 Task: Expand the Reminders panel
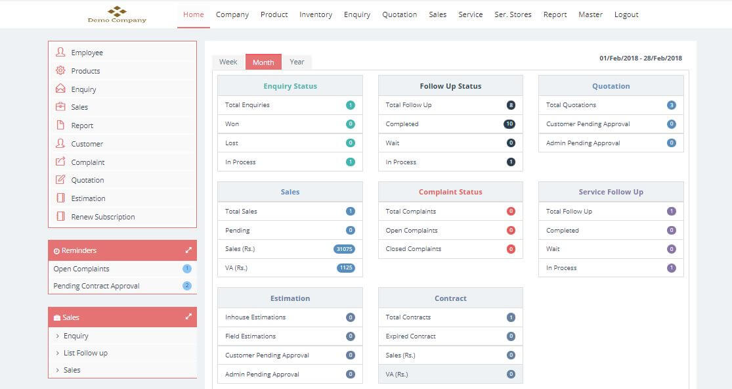188,250
